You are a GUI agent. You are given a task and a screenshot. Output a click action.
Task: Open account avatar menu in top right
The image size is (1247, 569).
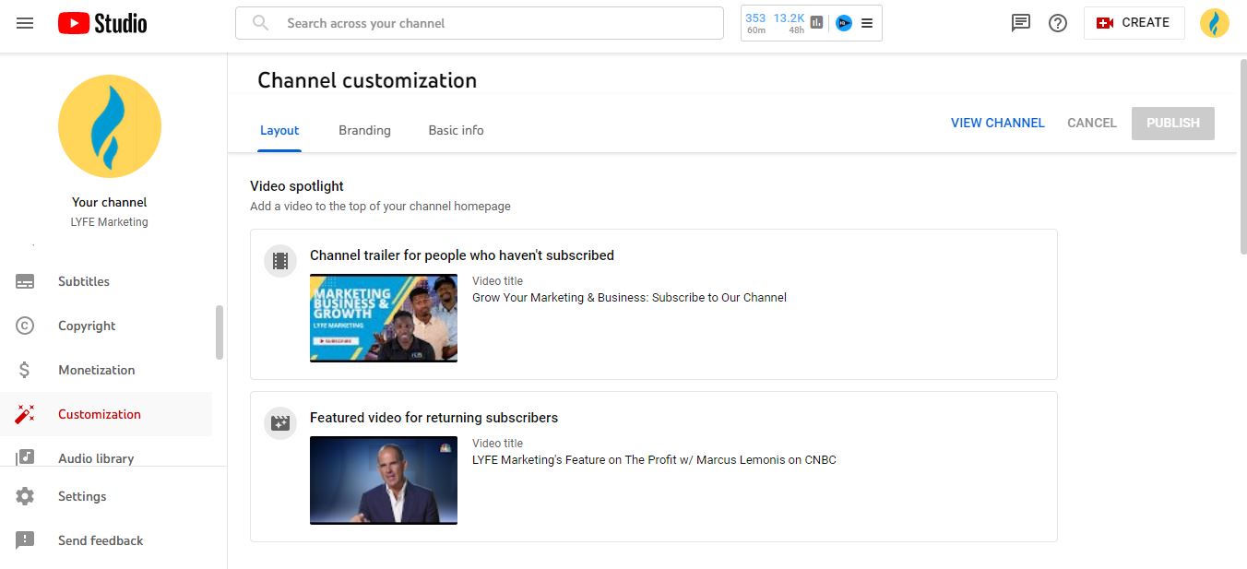point(1214,23)
